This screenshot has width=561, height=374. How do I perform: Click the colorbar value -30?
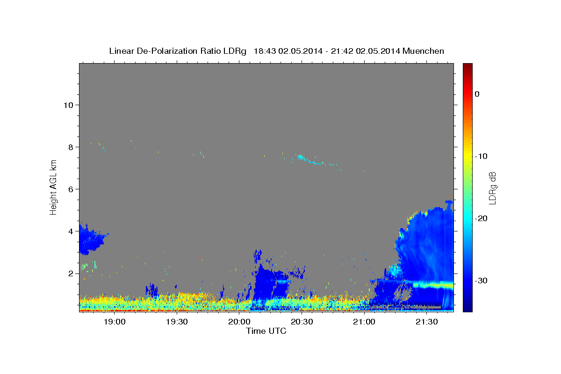point(481,280)
